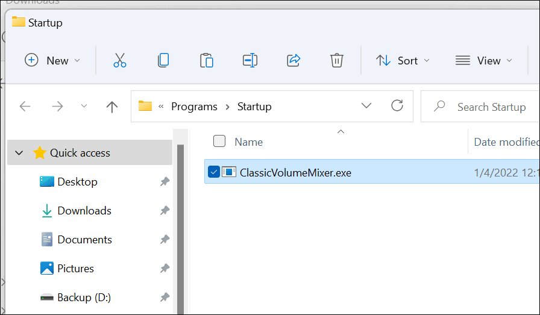Collapse the Quick access tree
The width and height of the screenshot is (540, 315).
point(19,153)
